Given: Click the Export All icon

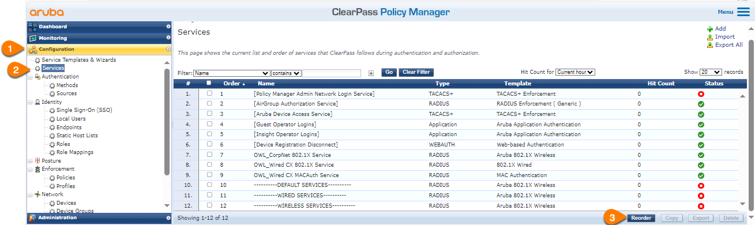Looking at the screenshot, I should point(710,45).
